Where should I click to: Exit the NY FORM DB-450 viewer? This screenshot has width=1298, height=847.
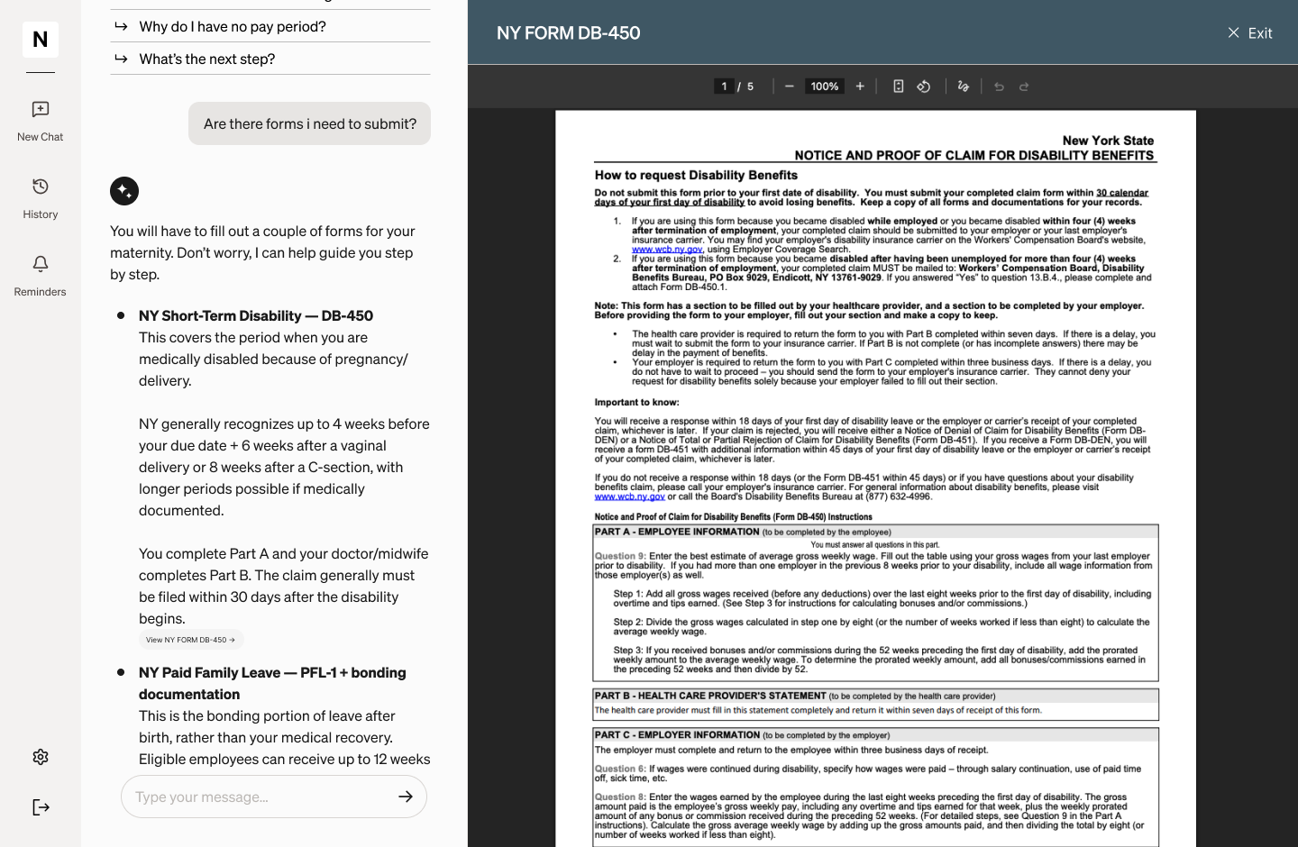click(1250, 33)
